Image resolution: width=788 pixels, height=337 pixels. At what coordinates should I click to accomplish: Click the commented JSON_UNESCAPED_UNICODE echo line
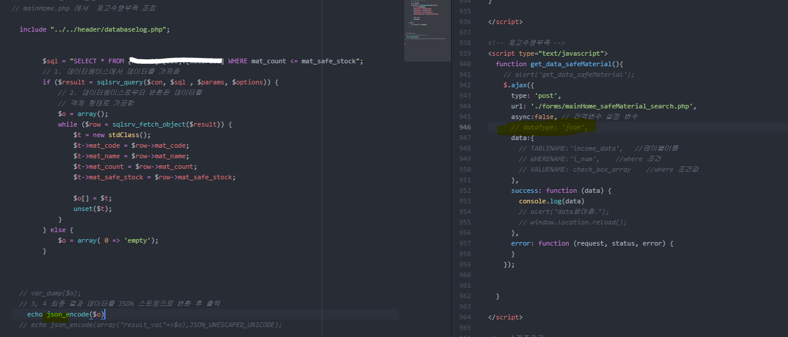pos(151,325)
